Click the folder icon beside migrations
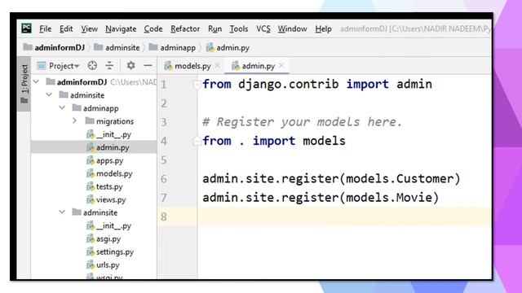Viewport: 522px width, 293px height. (90, 120)
